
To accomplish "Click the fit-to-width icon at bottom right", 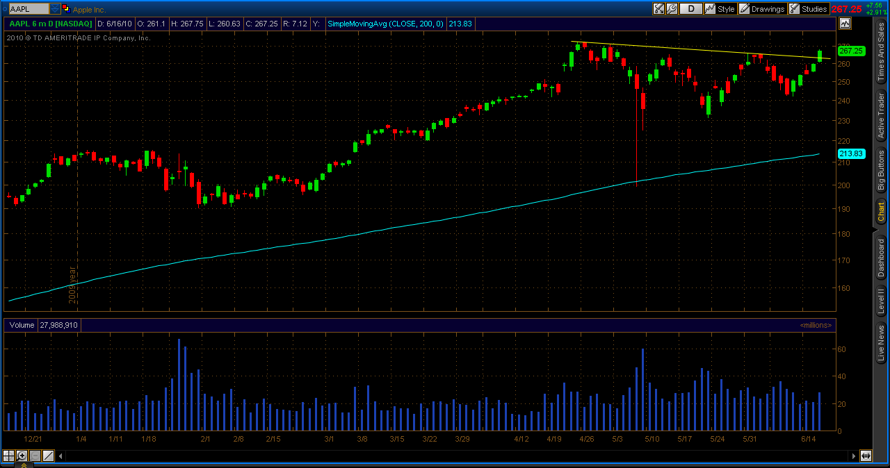I will (866, 456).
